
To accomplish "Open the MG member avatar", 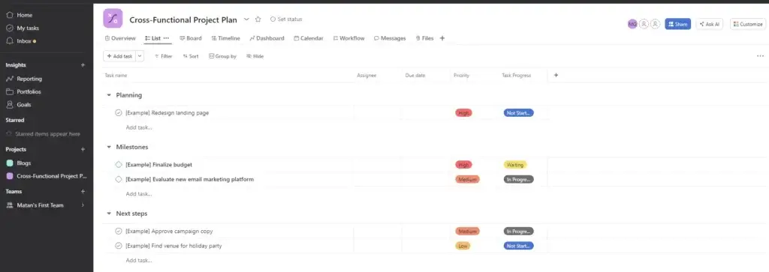I will point(632,24).
